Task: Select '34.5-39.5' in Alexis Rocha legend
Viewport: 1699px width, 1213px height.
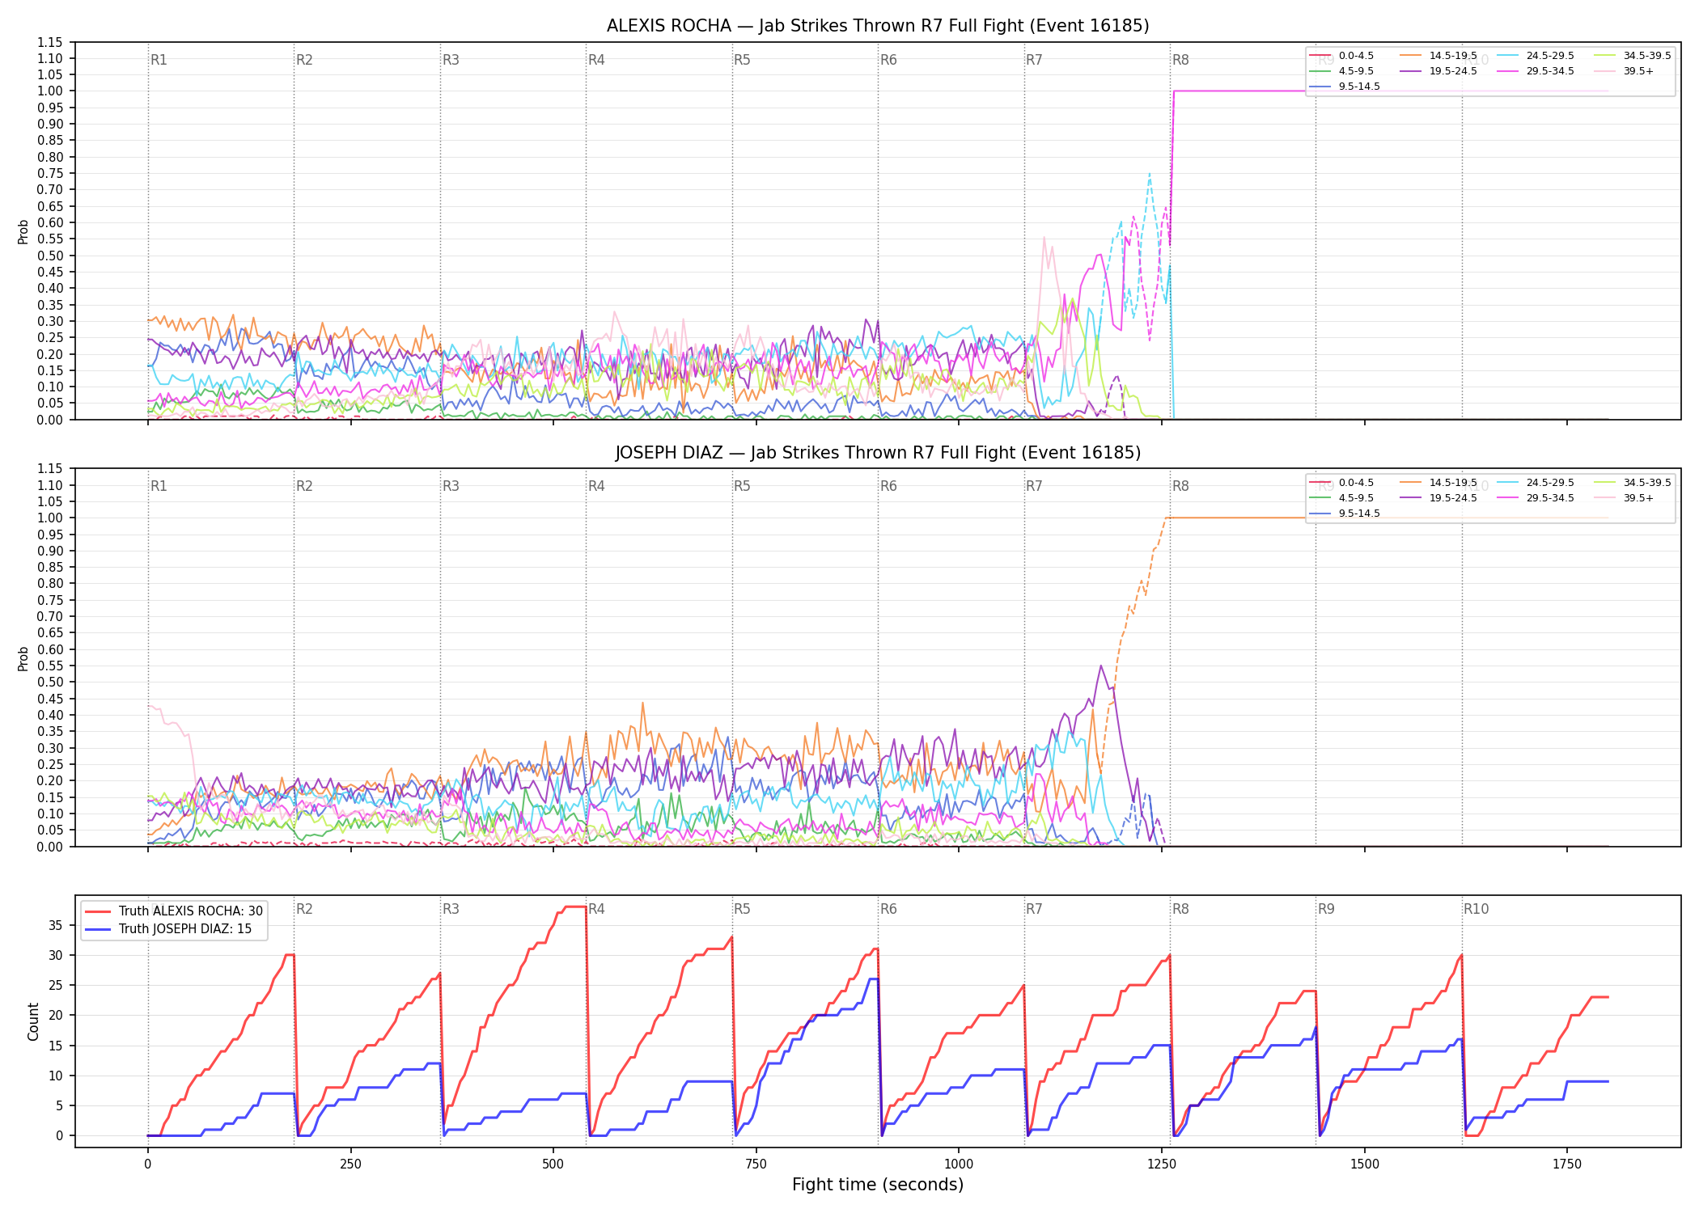Action: [x=1633, y=56]
